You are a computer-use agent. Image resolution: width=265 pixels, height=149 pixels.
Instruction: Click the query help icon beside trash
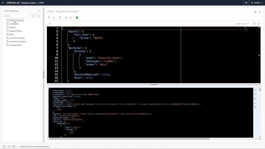tap(258, 24)
